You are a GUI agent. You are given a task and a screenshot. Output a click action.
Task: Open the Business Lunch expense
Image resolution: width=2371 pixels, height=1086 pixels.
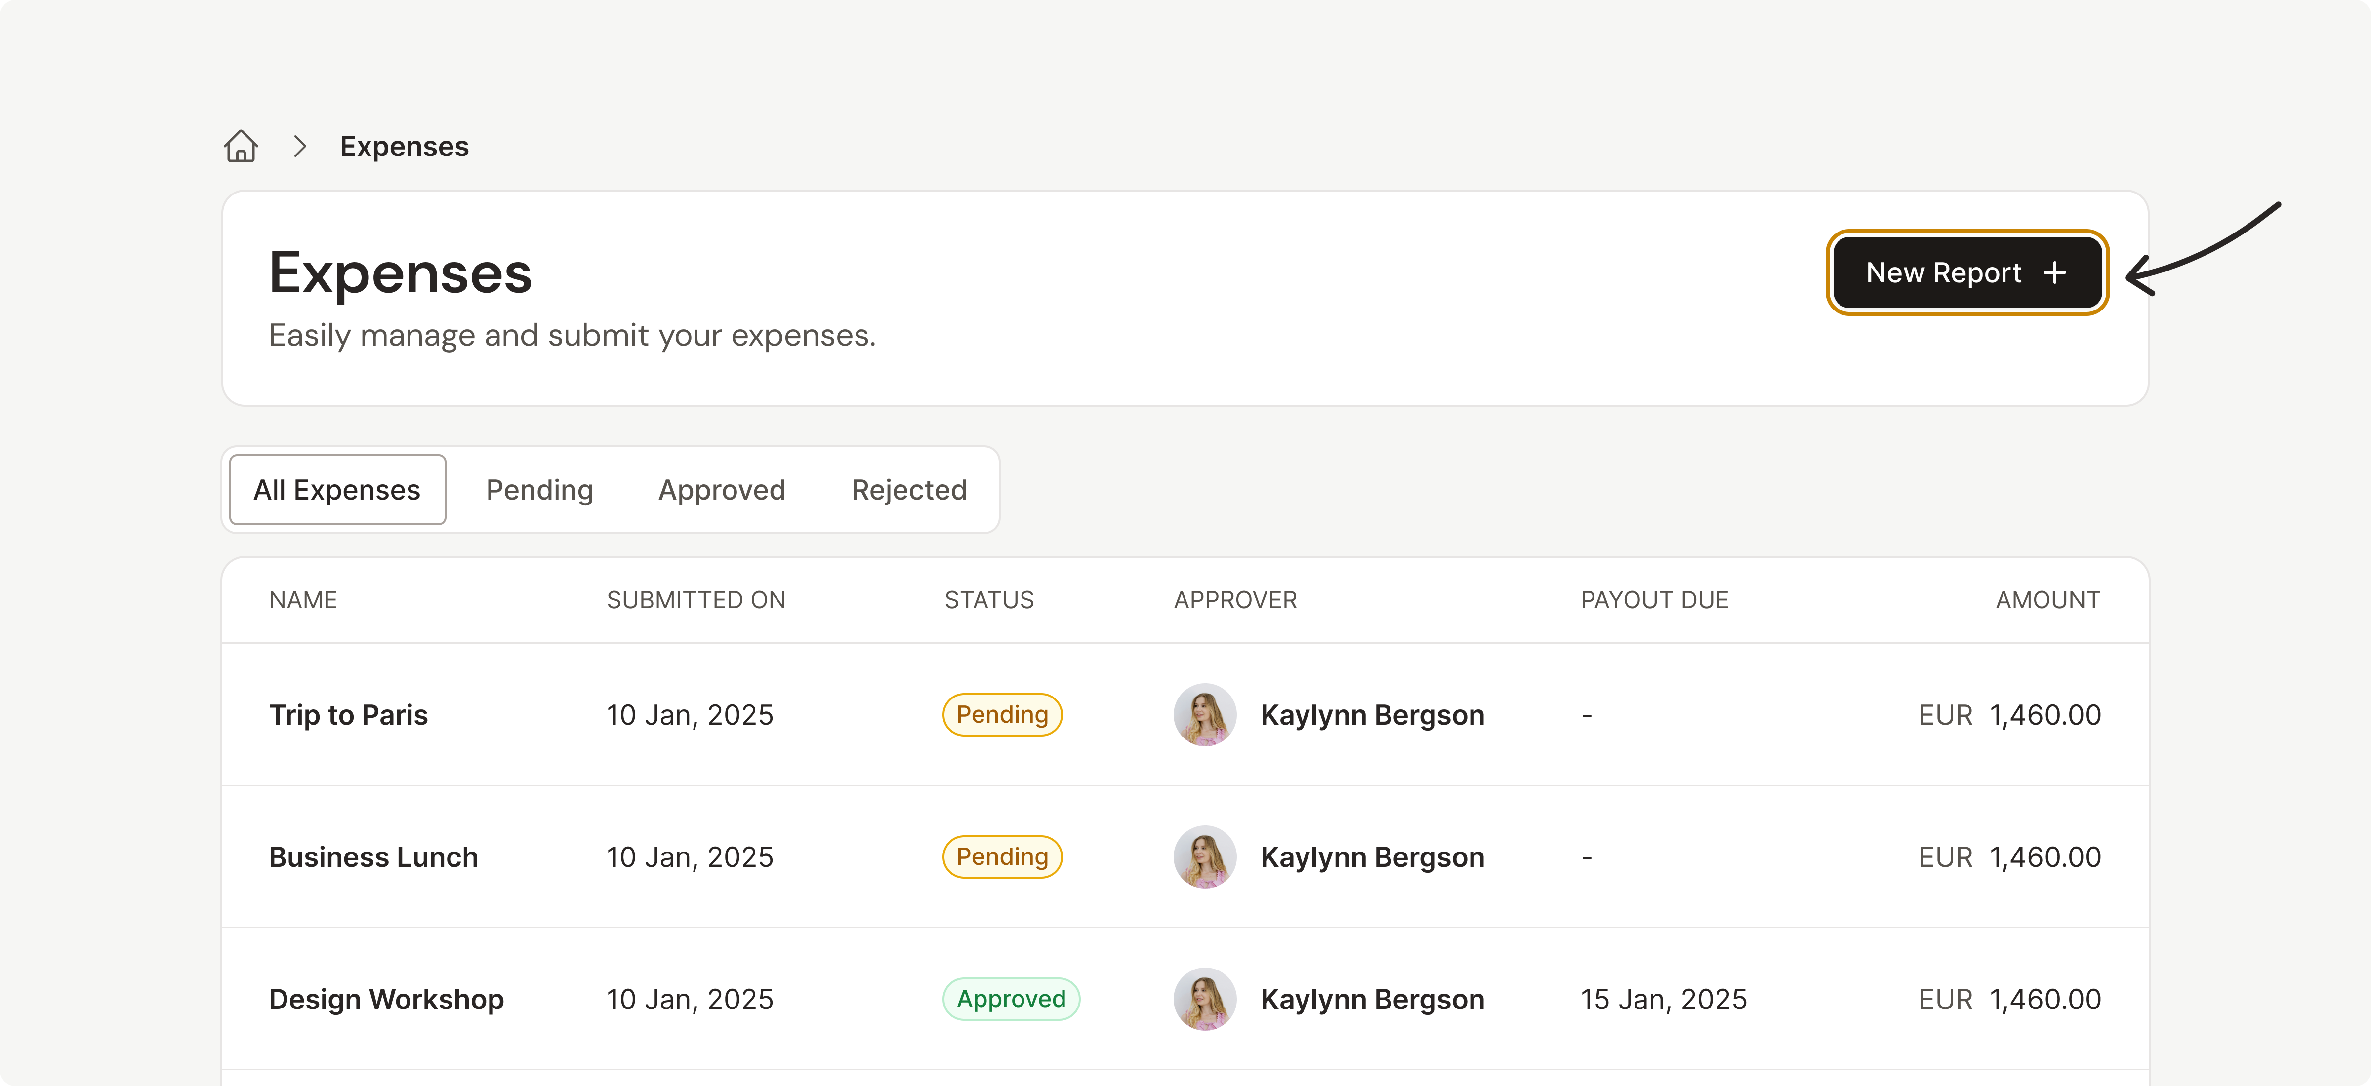pyautogui.click(x=373, y=857)
